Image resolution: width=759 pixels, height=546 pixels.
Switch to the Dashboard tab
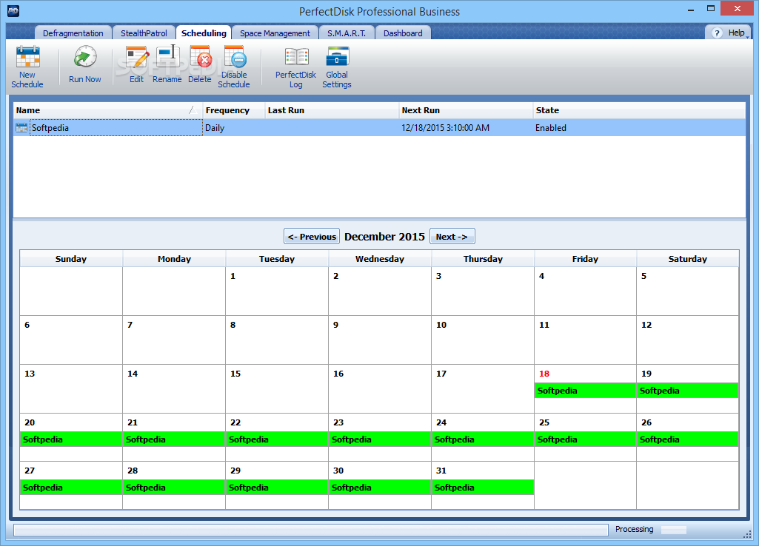(403, 33)
